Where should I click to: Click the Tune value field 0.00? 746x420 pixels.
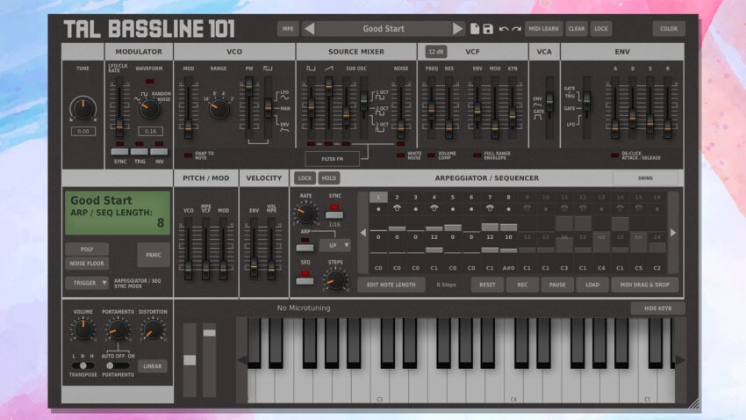pyautogui.click(x=83, y=132)
